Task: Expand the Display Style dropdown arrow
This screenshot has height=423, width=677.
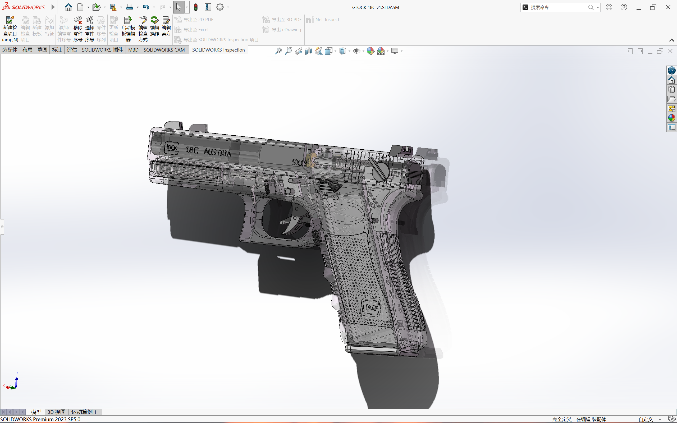Action: (349, 51)
